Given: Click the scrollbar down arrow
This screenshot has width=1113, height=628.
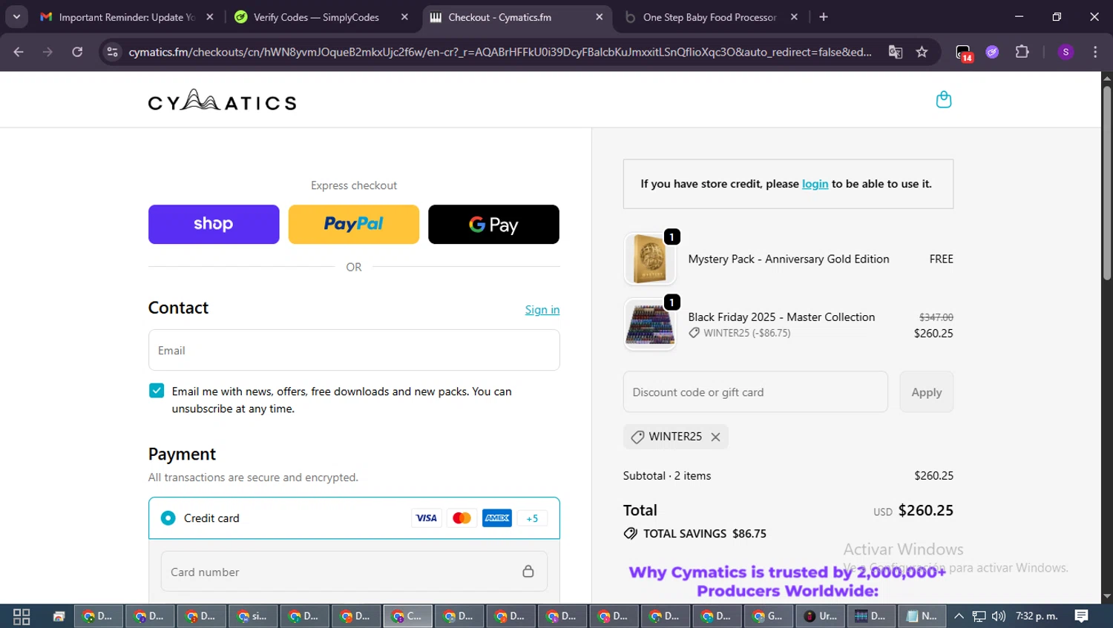Looking at the screenshot, I should pos(1107,596).
